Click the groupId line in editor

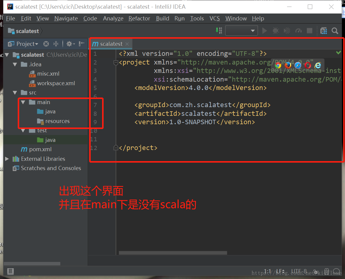pyautogui.click(x=202, y=105)
